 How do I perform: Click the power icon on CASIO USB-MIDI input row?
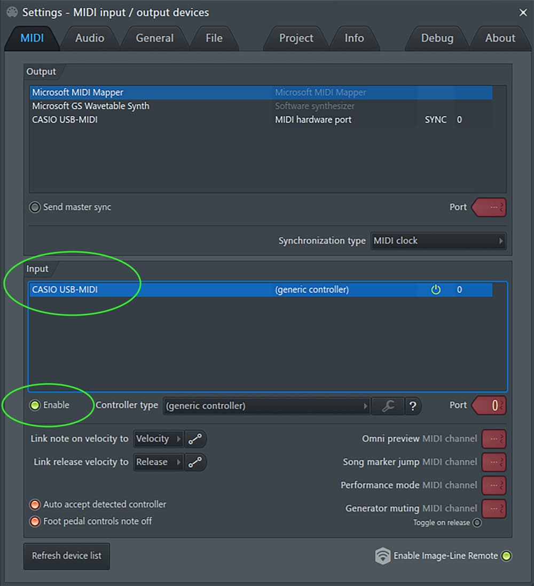436,289
